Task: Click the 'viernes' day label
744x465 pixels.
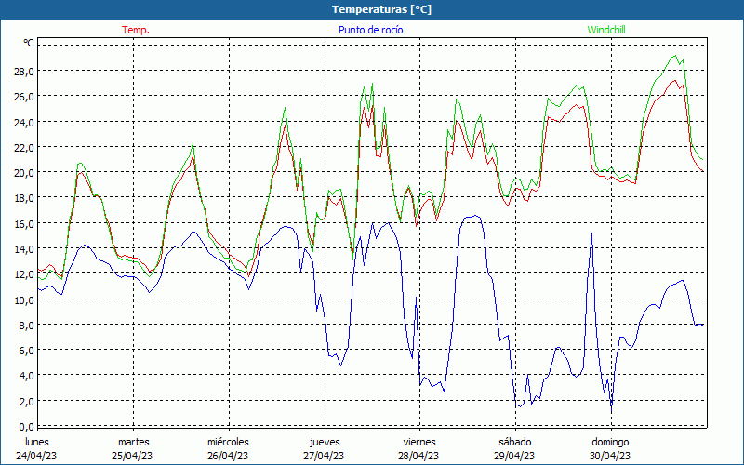Action: [419, 442]
